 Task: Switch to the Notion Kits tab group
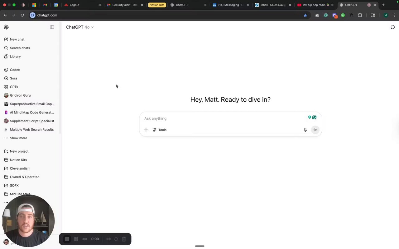click(157, 5)
